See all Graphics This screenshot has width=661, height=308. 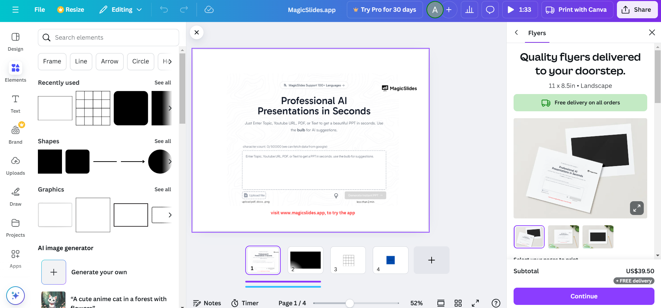(x=163, y=189)
